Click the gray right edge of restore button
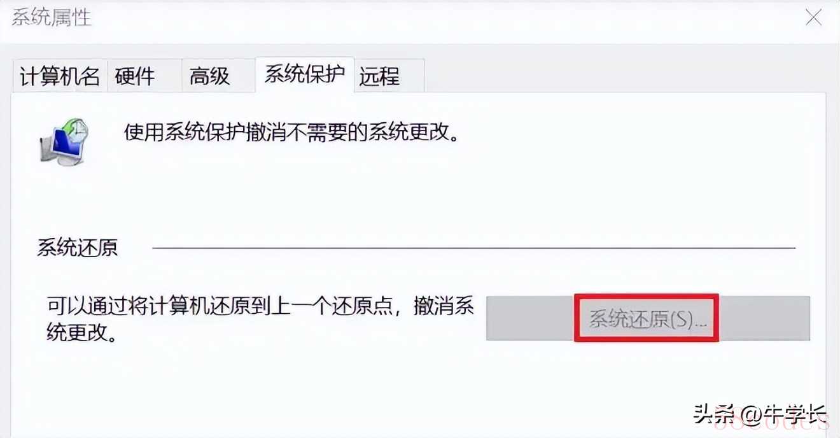The width and height of the screenshot is (840, 438). point(764,318)
